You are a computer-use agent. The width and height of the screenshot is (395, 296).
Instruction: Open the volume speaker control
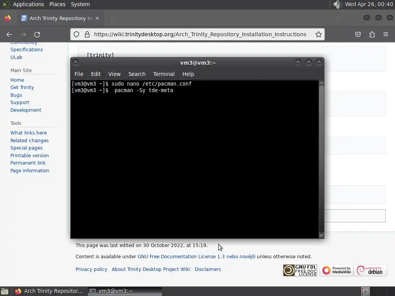(336, 4)
